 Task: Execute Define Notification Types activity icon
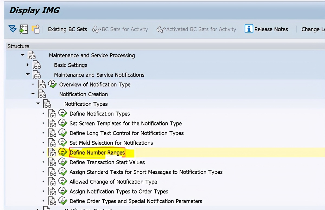pos(63,113)
